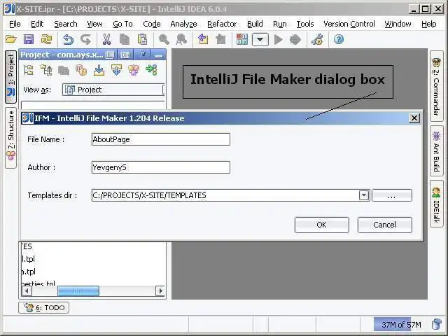Click the Show Structure icon in Project panel
The image size is (448, 336).
(134, 70)
